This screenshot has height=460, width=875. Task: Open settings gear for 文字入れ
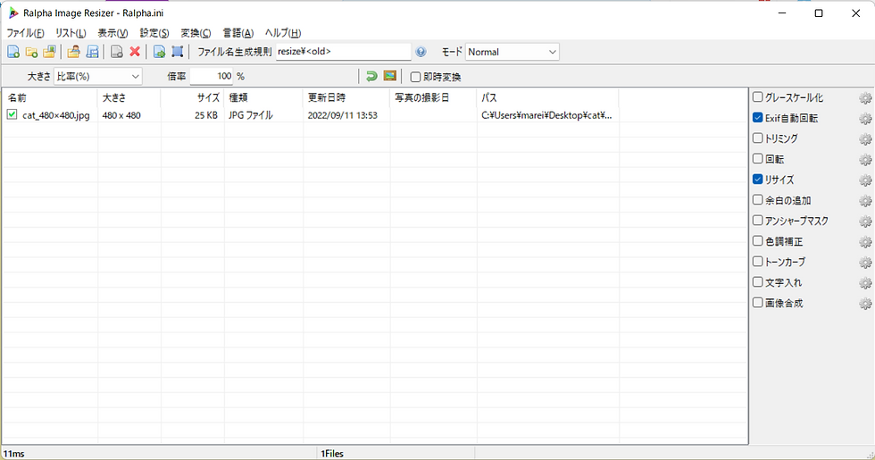pyautogui.click(x=865, y=283)
